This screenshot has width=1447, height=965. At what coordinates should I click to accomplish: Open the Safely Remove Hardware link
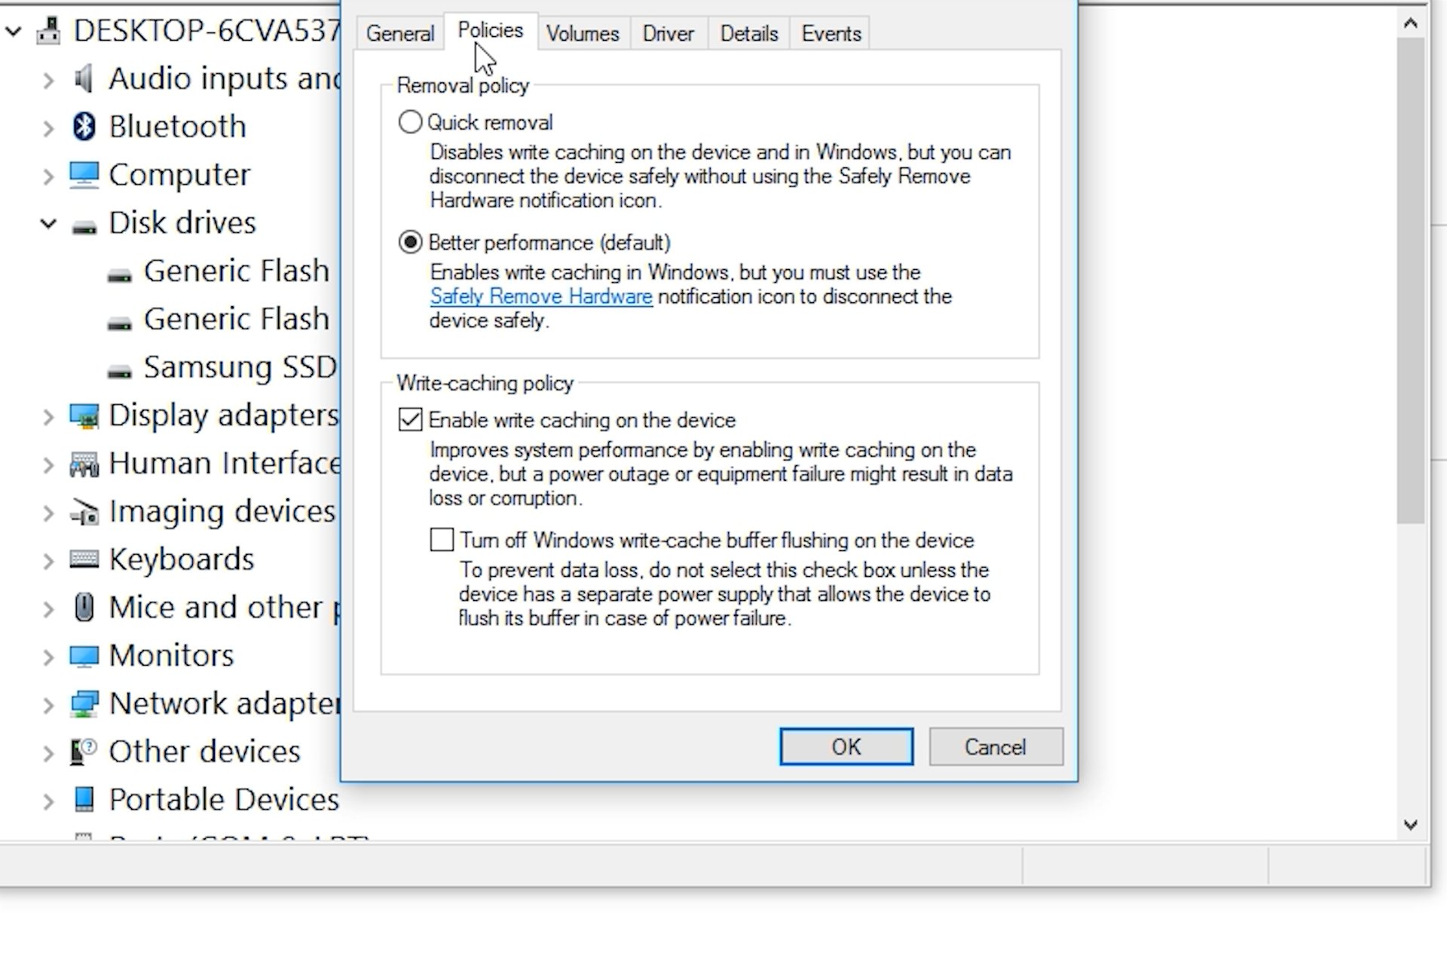(x=540, y=296)
